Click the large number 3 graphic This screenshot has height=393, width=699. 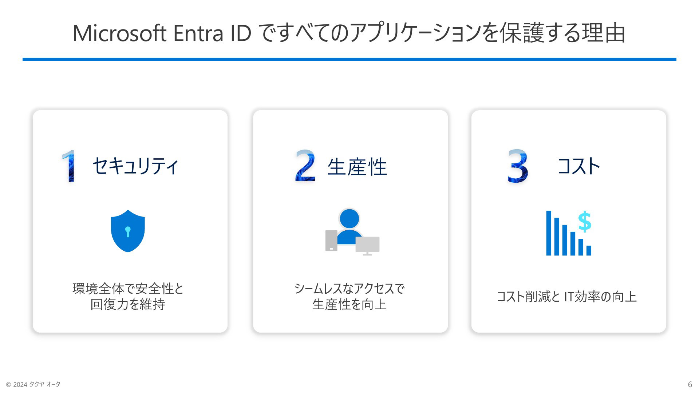tap(518, 166)
